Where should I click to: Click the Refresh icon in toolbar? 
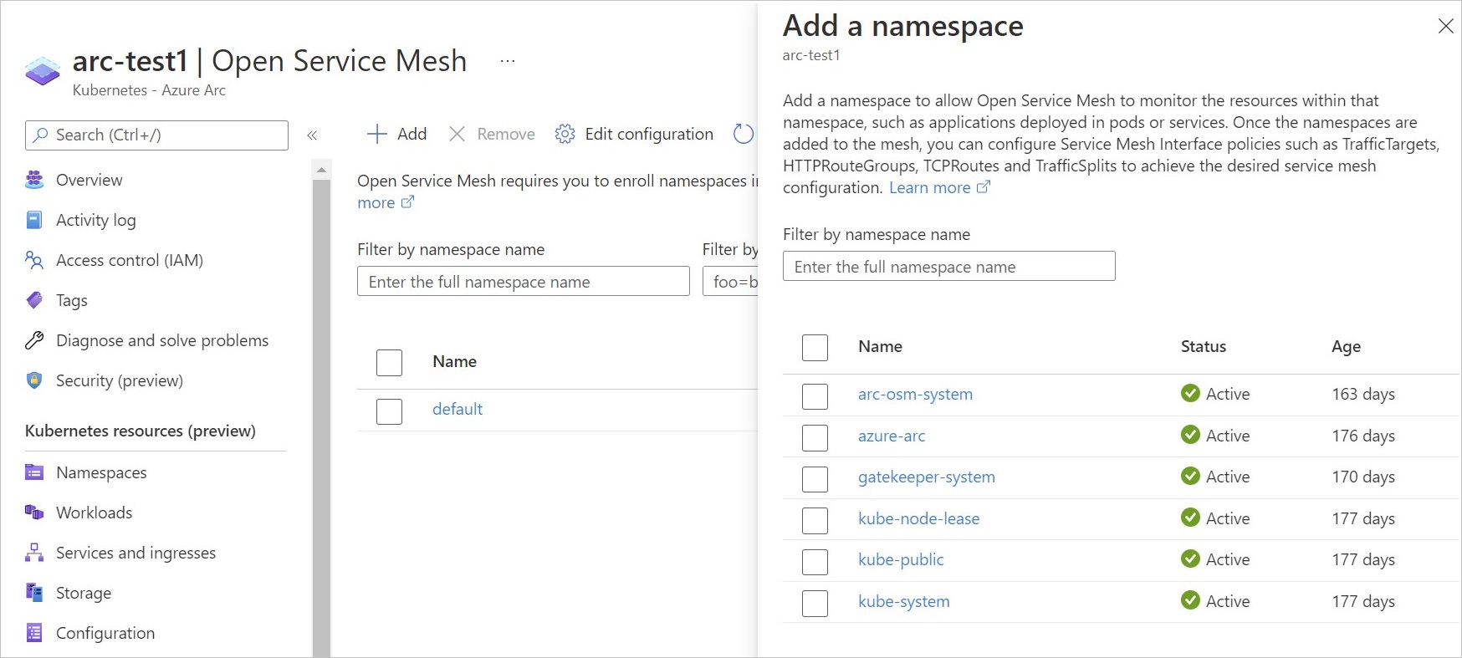click(x=743, y=134)
